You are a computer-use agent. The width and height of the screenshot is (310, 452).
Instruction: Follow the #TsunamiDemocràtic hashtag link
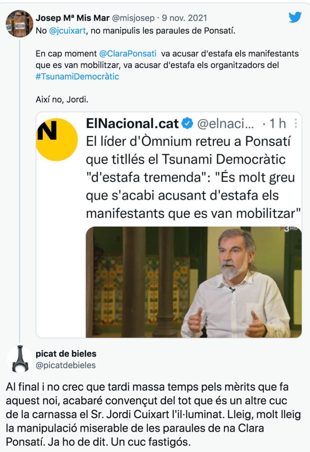coord(77,76)
